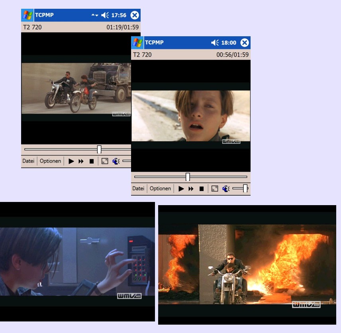This screenshot has width=341, height=333.
Task: Click play button in left TCPMP window
Action: click(x=71, y=161)
